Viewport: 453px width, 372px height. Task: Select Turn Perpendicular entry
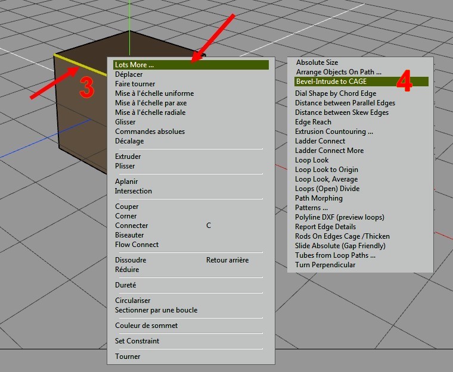325,265
